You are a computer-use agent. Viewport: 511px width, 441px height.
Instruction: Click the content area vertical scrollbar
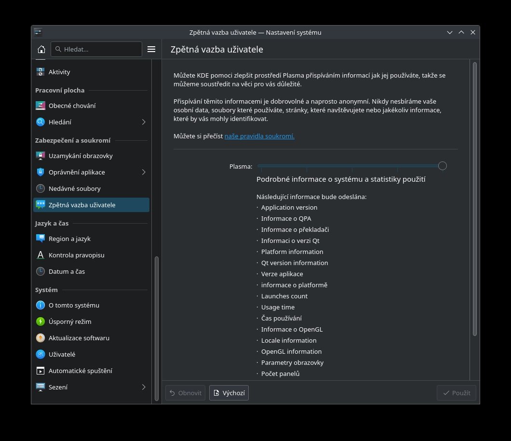tap(474, 199)
